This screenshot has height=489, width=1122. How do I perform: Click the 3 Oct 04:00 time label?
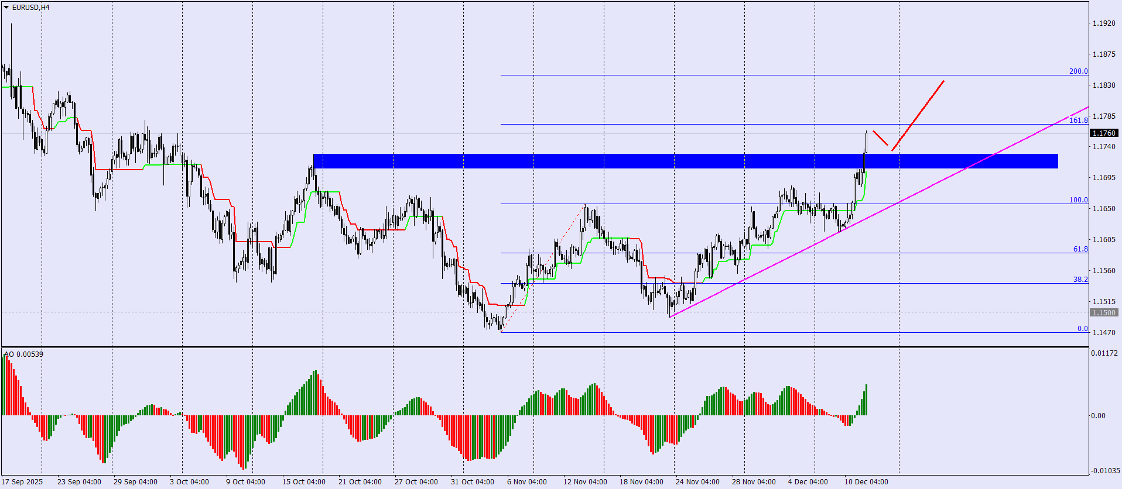click(189, 482)
